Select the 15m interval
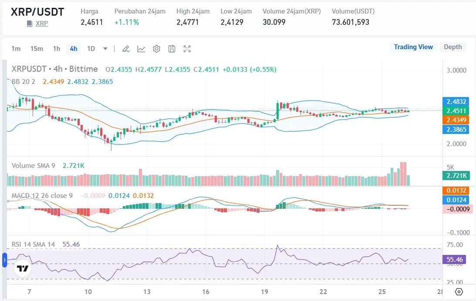The width and height of the screenshot is (476, 301). (37, 49)
